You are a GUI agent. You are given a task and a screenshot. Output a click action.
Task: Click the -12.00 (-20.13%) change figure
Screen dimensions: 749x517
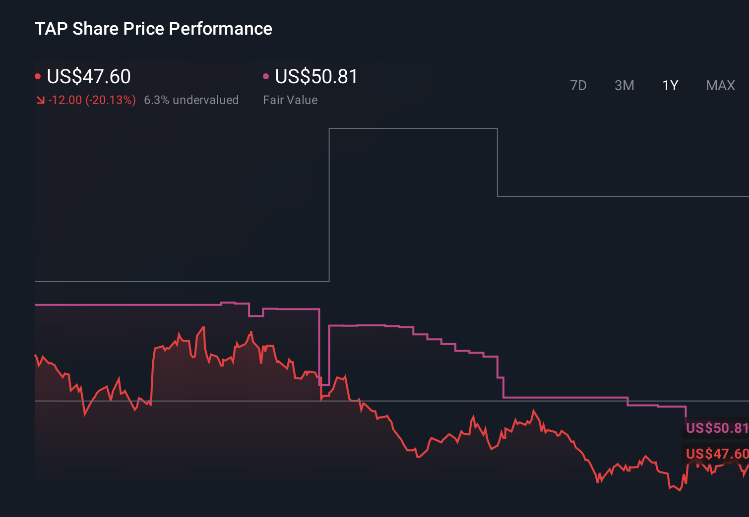(x=91, y=100)
